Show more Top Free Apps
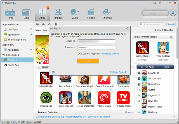 (x=168, y=67)
